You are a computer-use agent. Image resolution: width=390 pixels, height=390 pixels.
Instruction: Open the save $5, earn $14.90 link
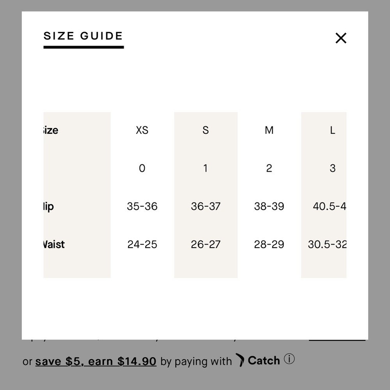[x=96, y=362]
